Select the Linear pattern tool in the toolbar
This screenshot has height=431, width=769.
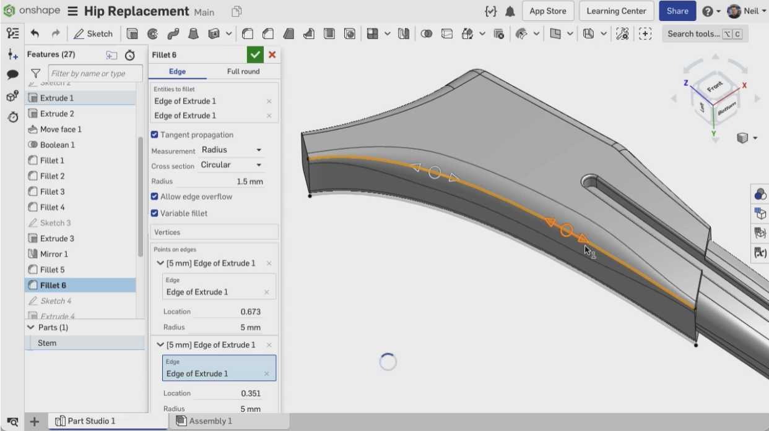click(x=373, y=34)
